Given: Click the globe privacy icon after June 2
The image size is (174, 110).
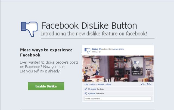Looking at the screenshot, I should 100,52.
